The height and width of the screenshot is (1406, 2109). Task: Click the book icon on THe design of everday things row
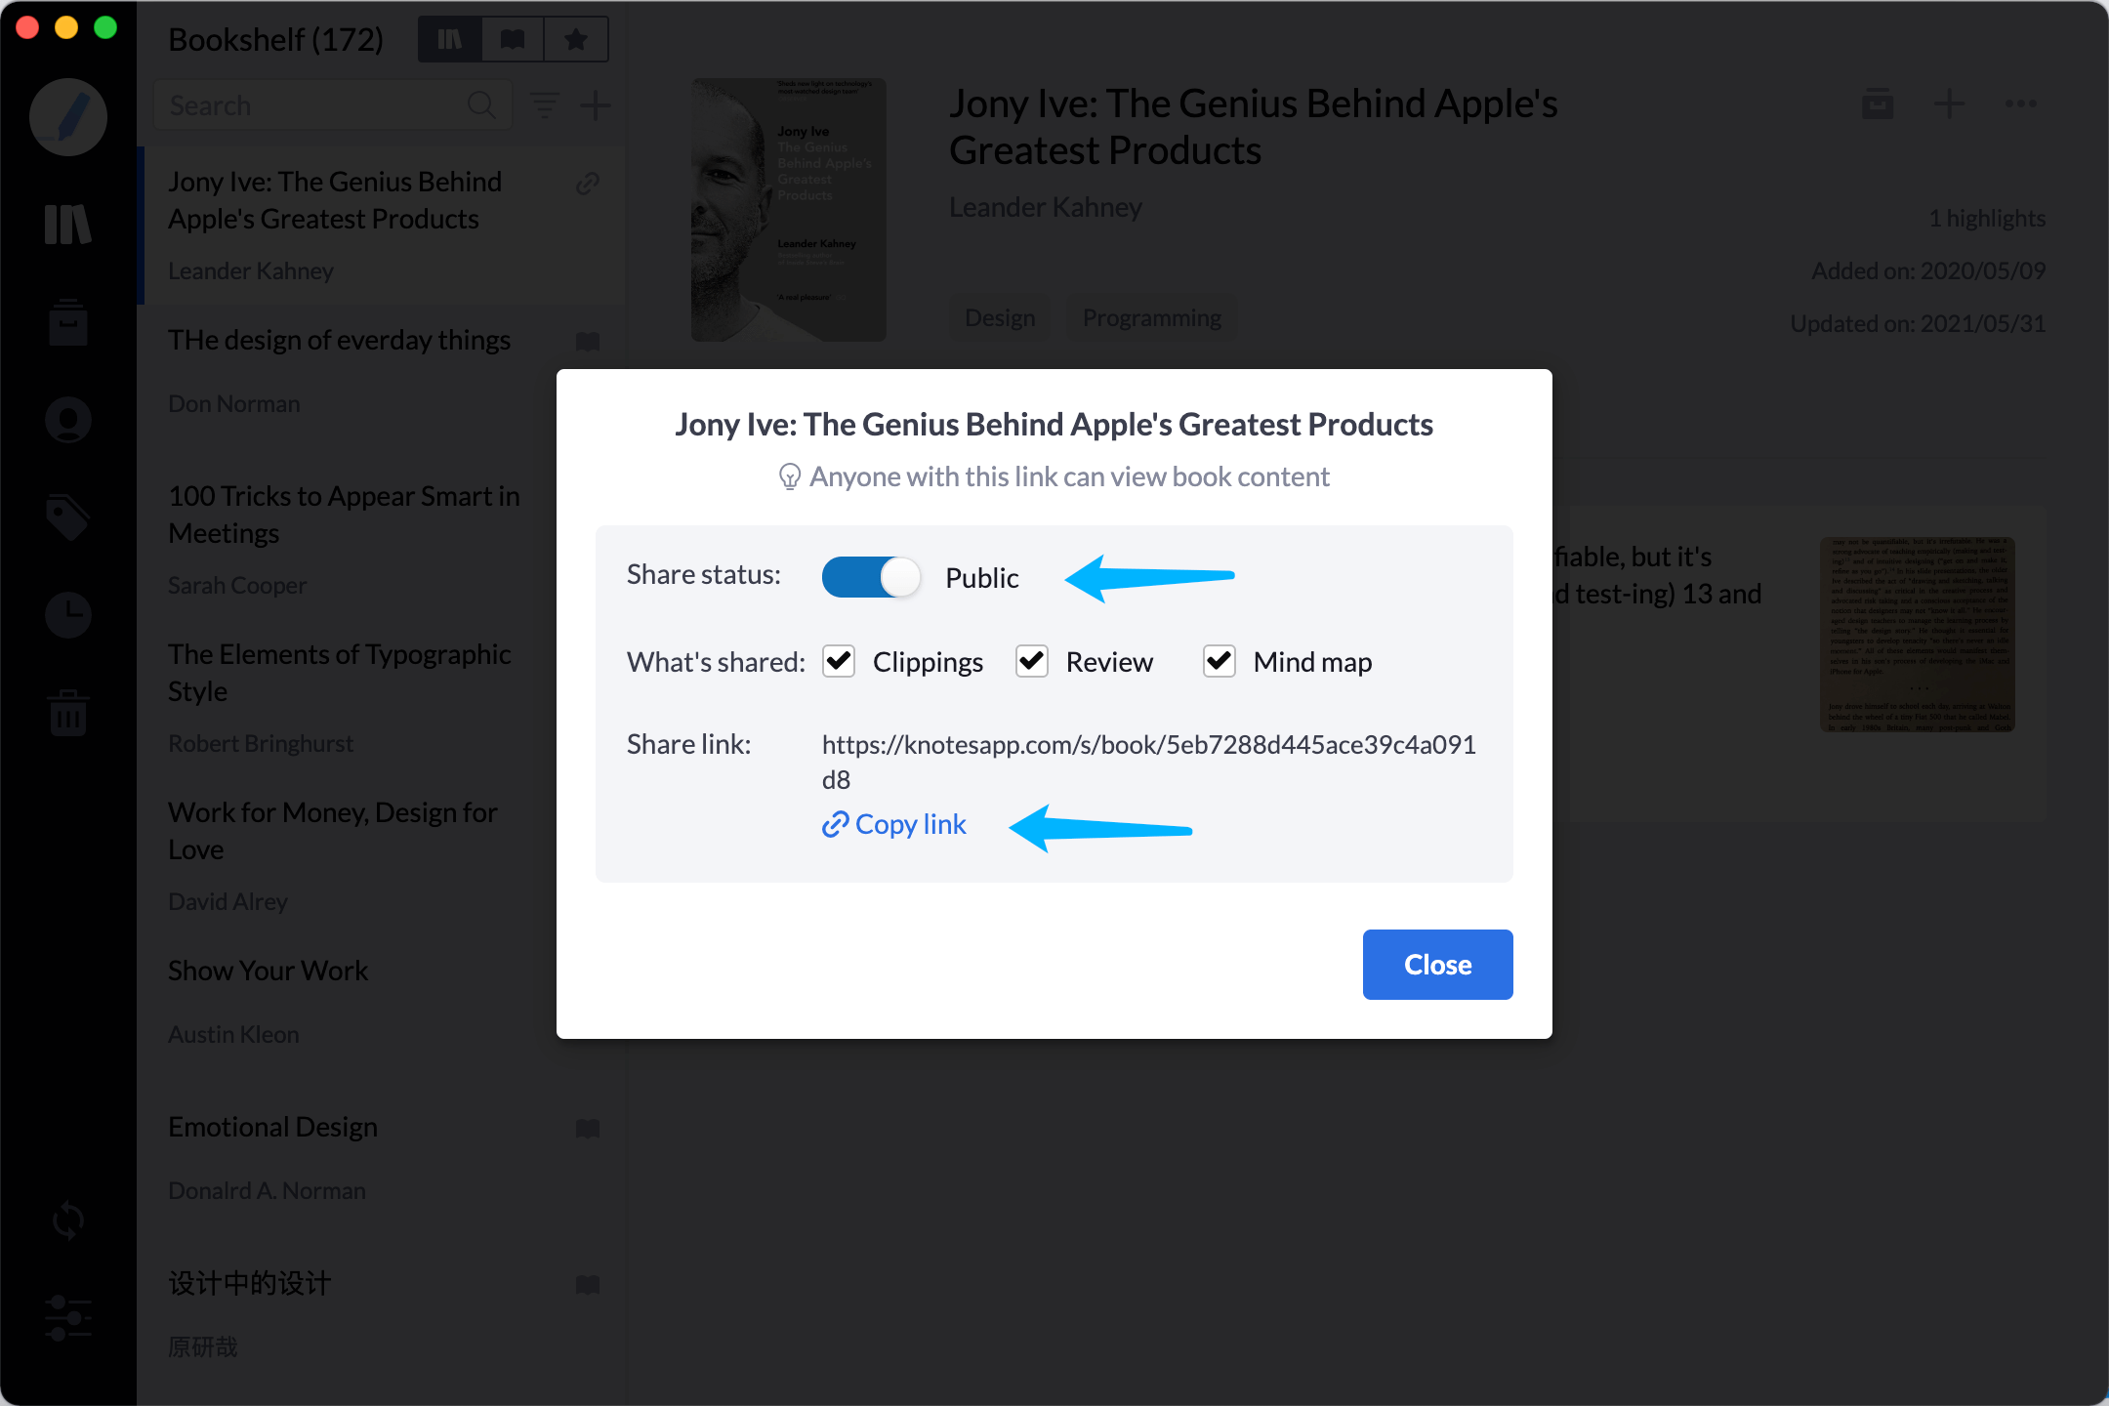coord(588,341)
